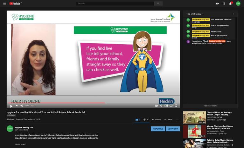Switch to miniplayer
This screenshot has width=244, height=148.
166,106
